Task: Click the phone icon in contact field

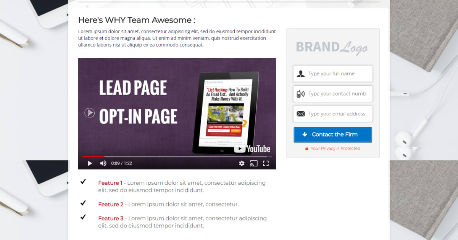Action: [x=300, y=94]
